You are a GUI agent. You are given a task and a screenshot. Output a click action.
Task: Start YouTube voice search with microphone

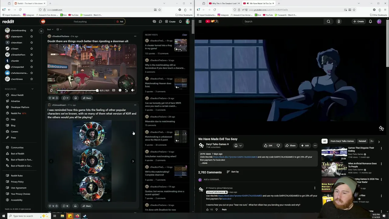[x=339, y=22]
